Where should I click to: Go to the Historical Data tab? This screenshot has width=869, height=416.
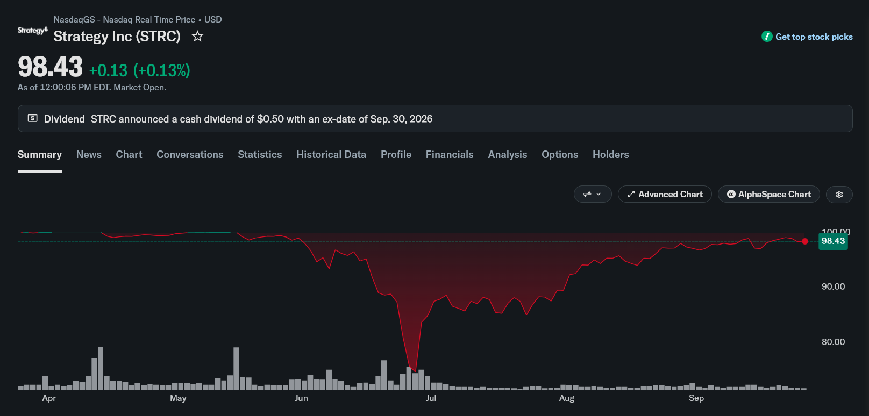pos(331,155)
